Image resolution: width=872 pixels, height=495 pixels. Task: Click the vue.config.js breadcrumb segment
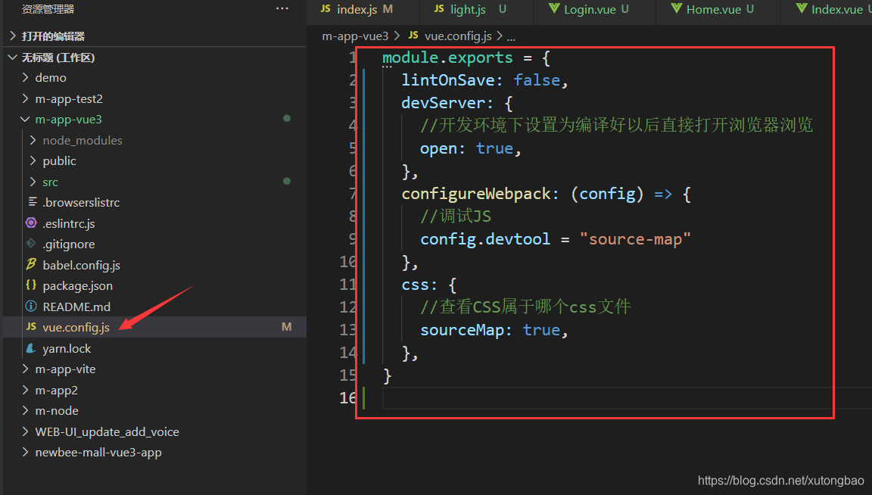tap(458, 36)
